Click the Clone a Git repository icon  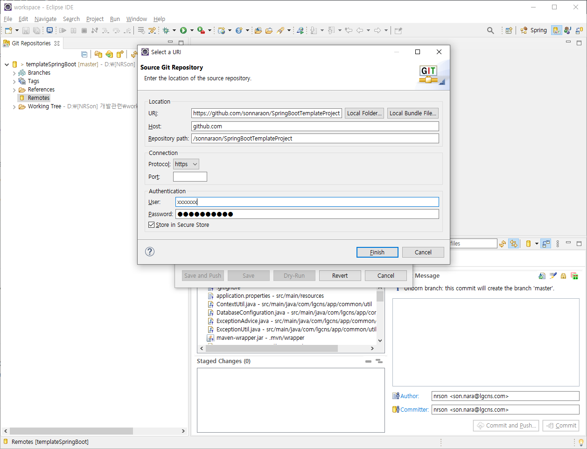(109, 55)
